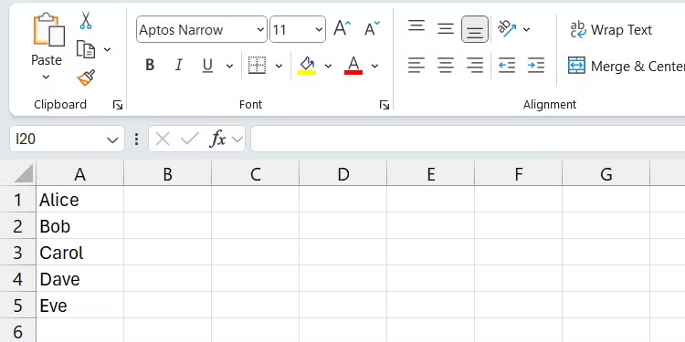Open Font settings dialog launcher

point(385,105)
